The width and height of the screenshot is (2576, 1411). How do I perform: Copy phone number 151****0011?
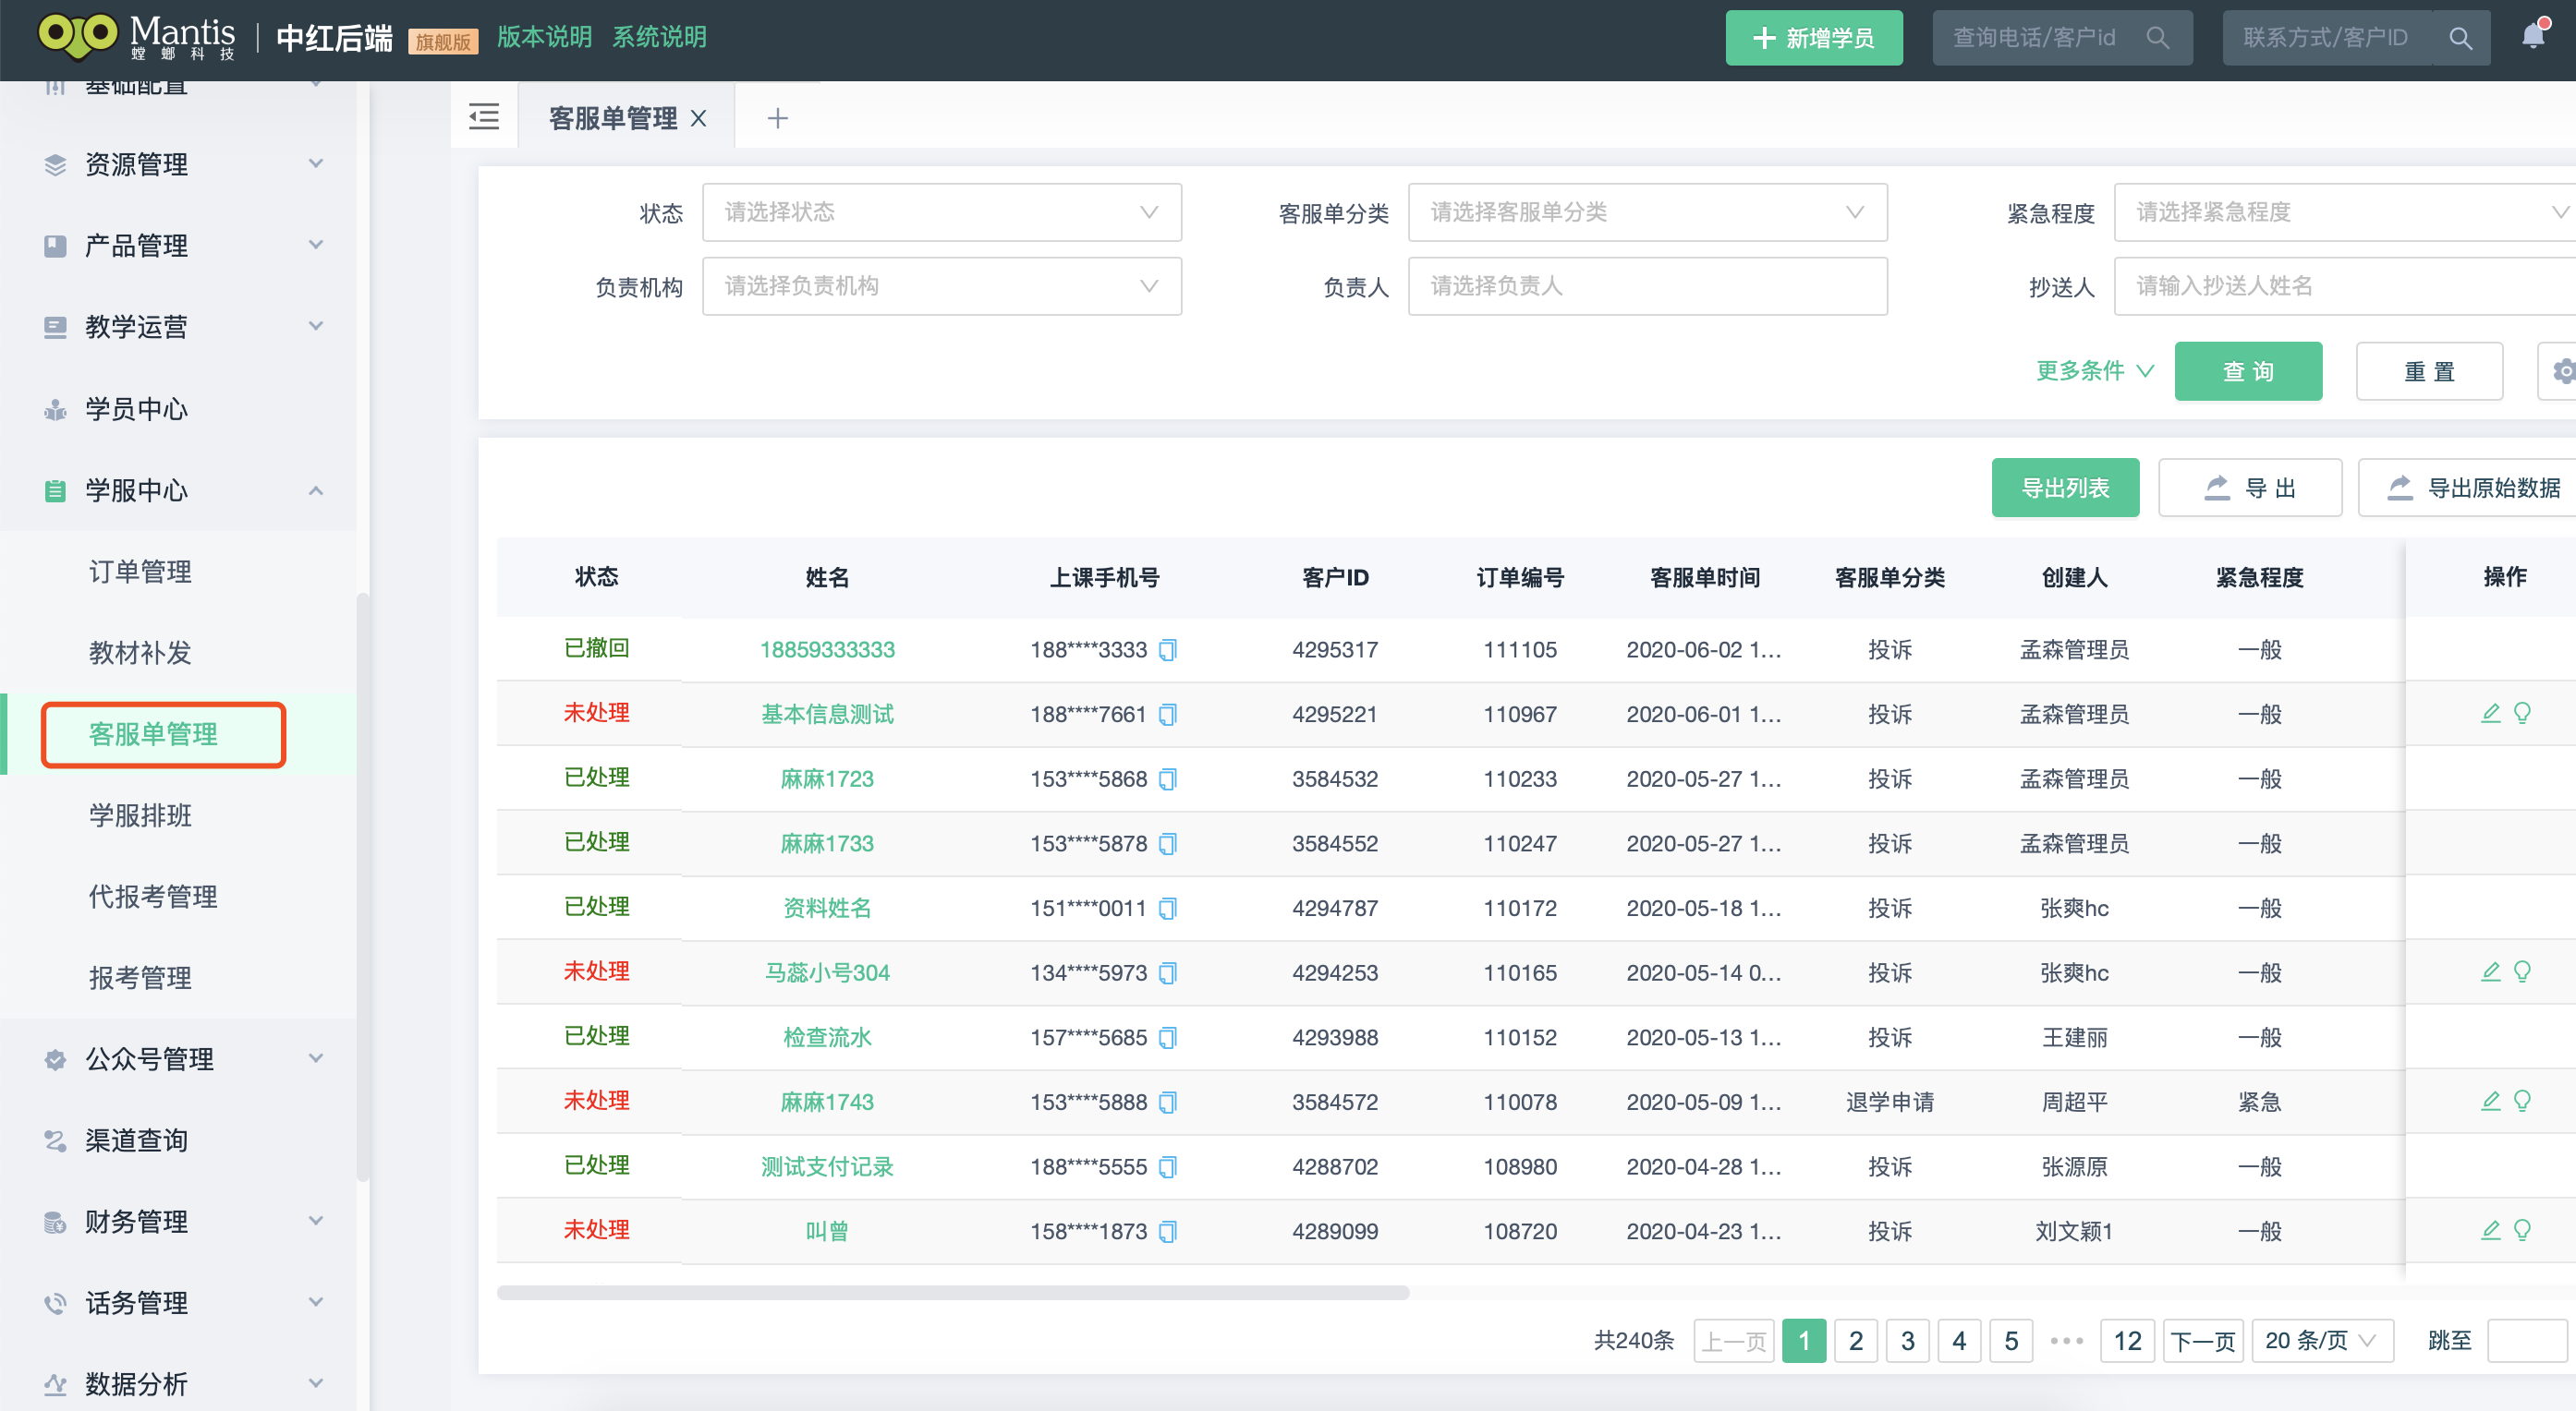pyautogui.click(x=1167, y=909)
